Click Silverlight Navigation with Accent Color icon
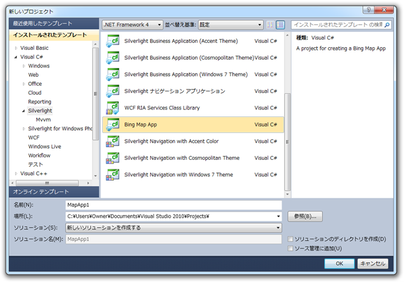 [112, 141]
